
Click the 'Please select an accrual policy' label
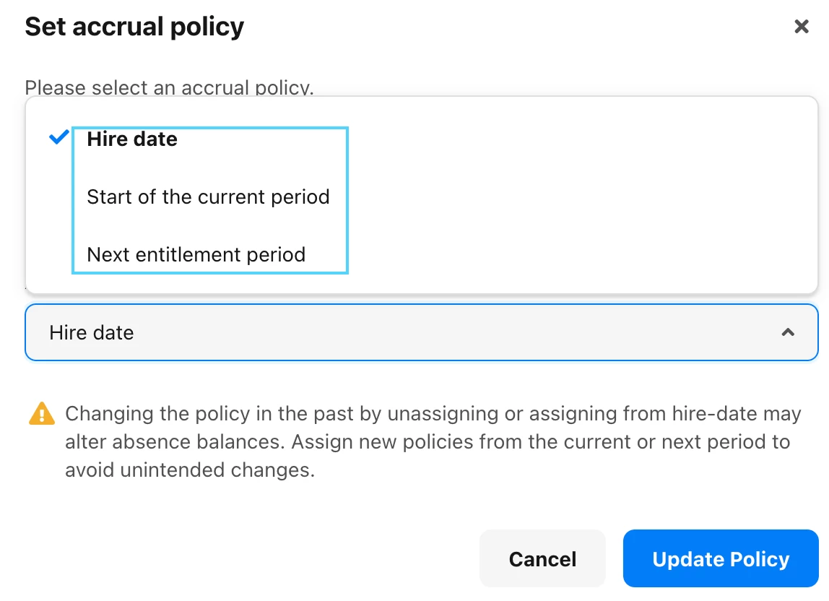169,87
